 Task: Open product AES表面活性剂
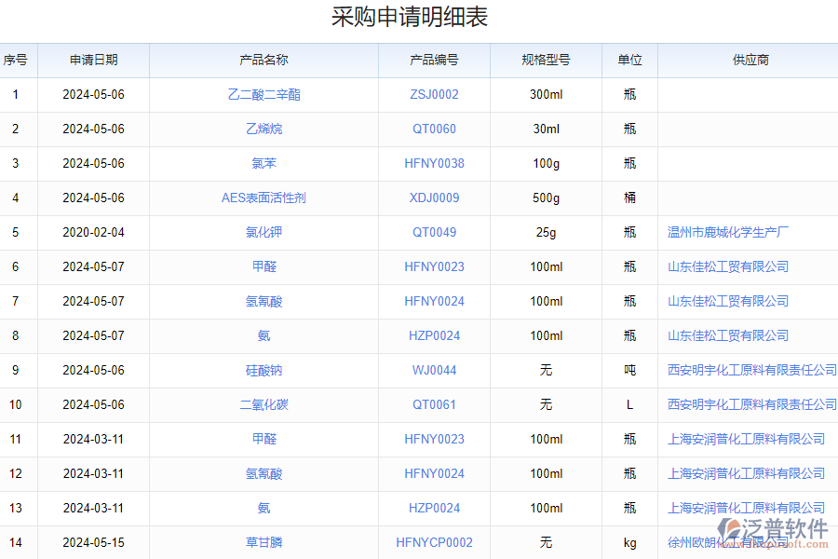264,198
